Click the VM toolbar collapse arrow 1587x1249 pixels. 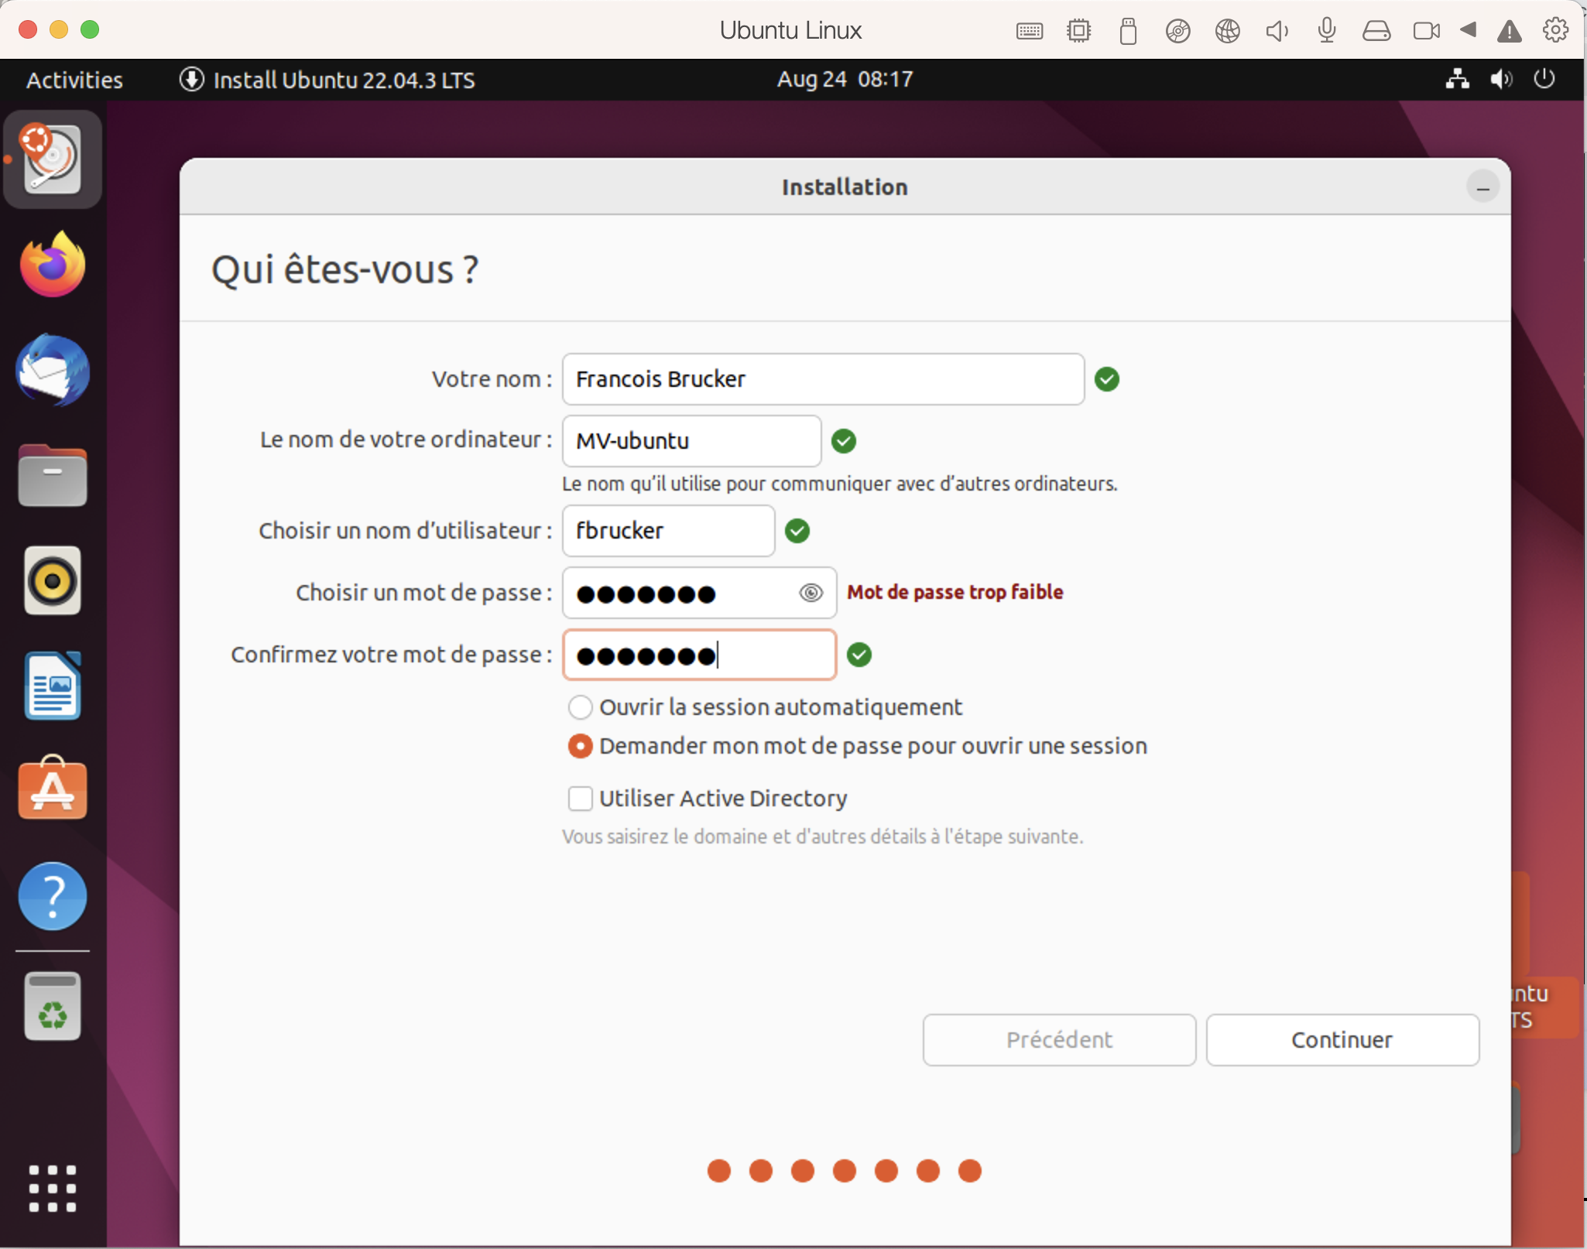click(1468, 30)
